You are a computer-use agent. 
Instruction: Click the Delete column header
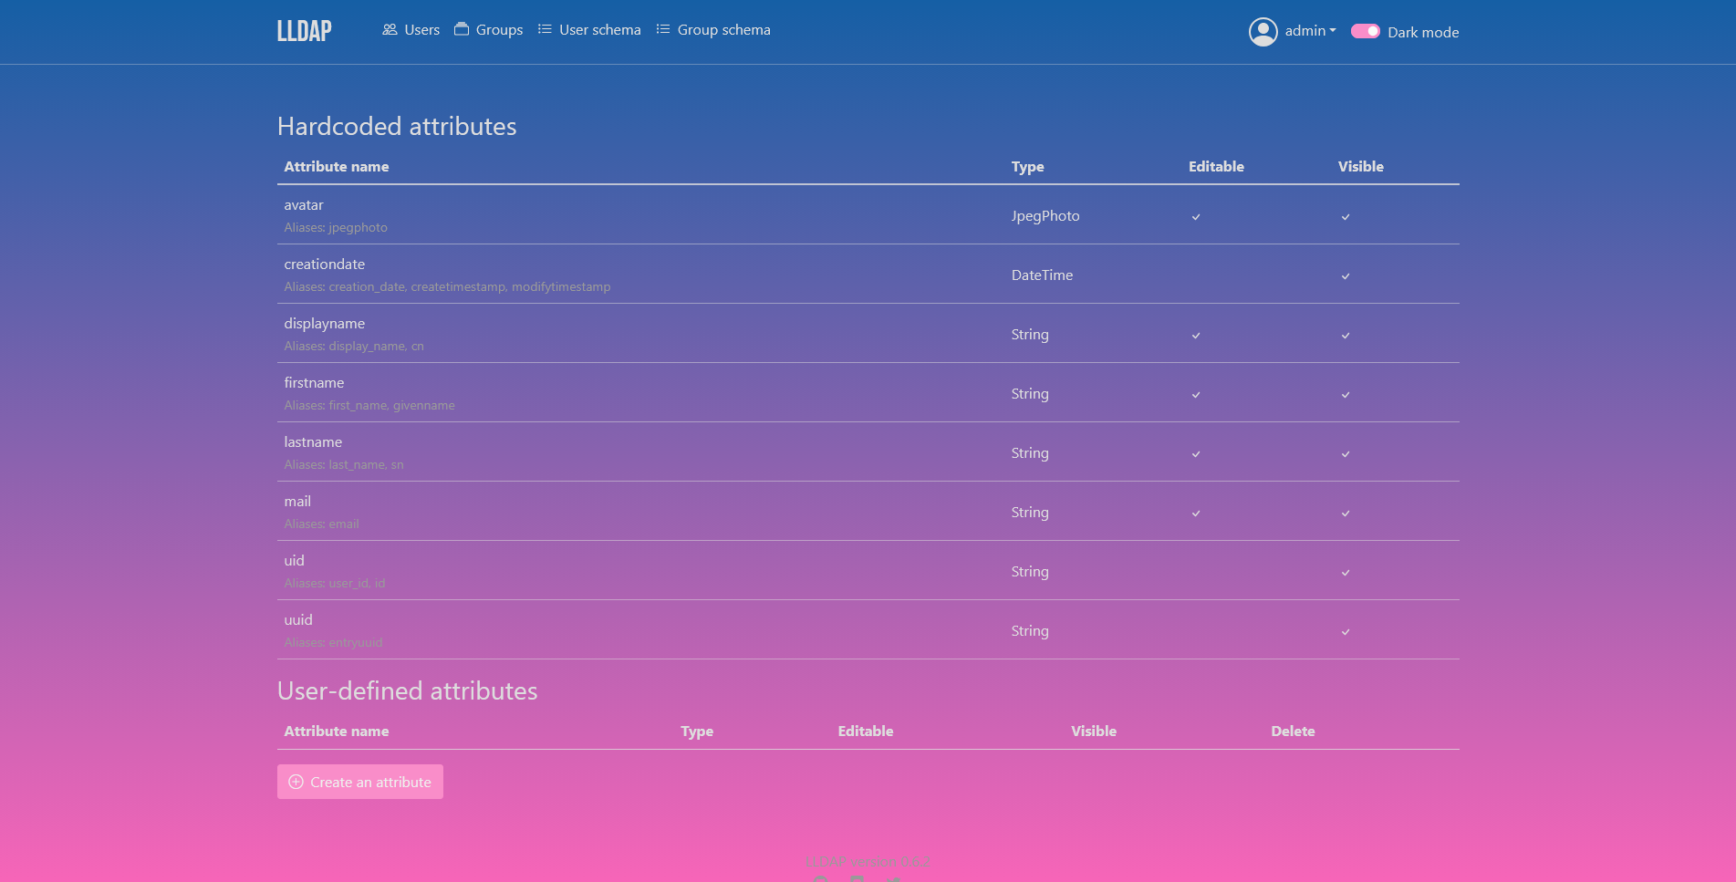(1293, 732)
